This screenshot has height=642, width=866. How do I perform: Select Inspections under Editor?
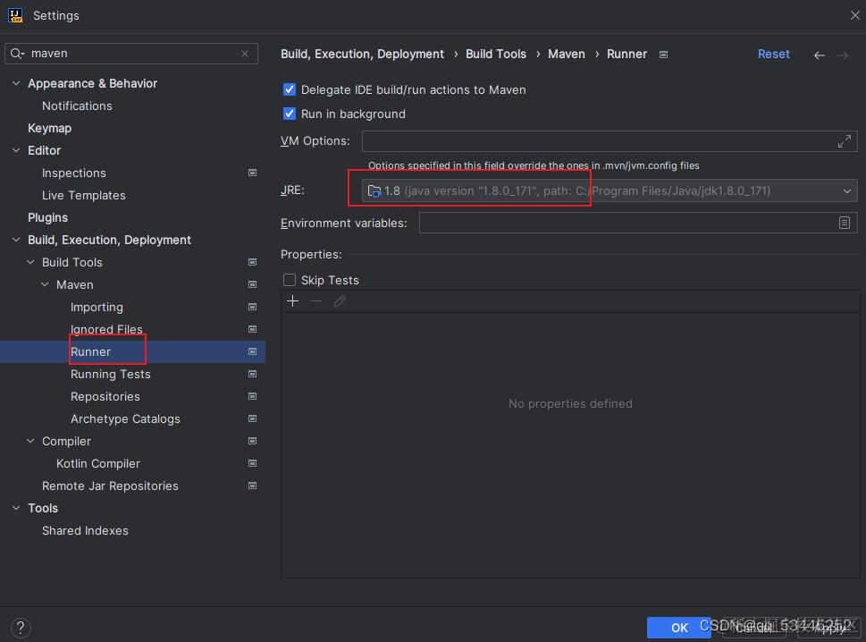tap(74, 173)
